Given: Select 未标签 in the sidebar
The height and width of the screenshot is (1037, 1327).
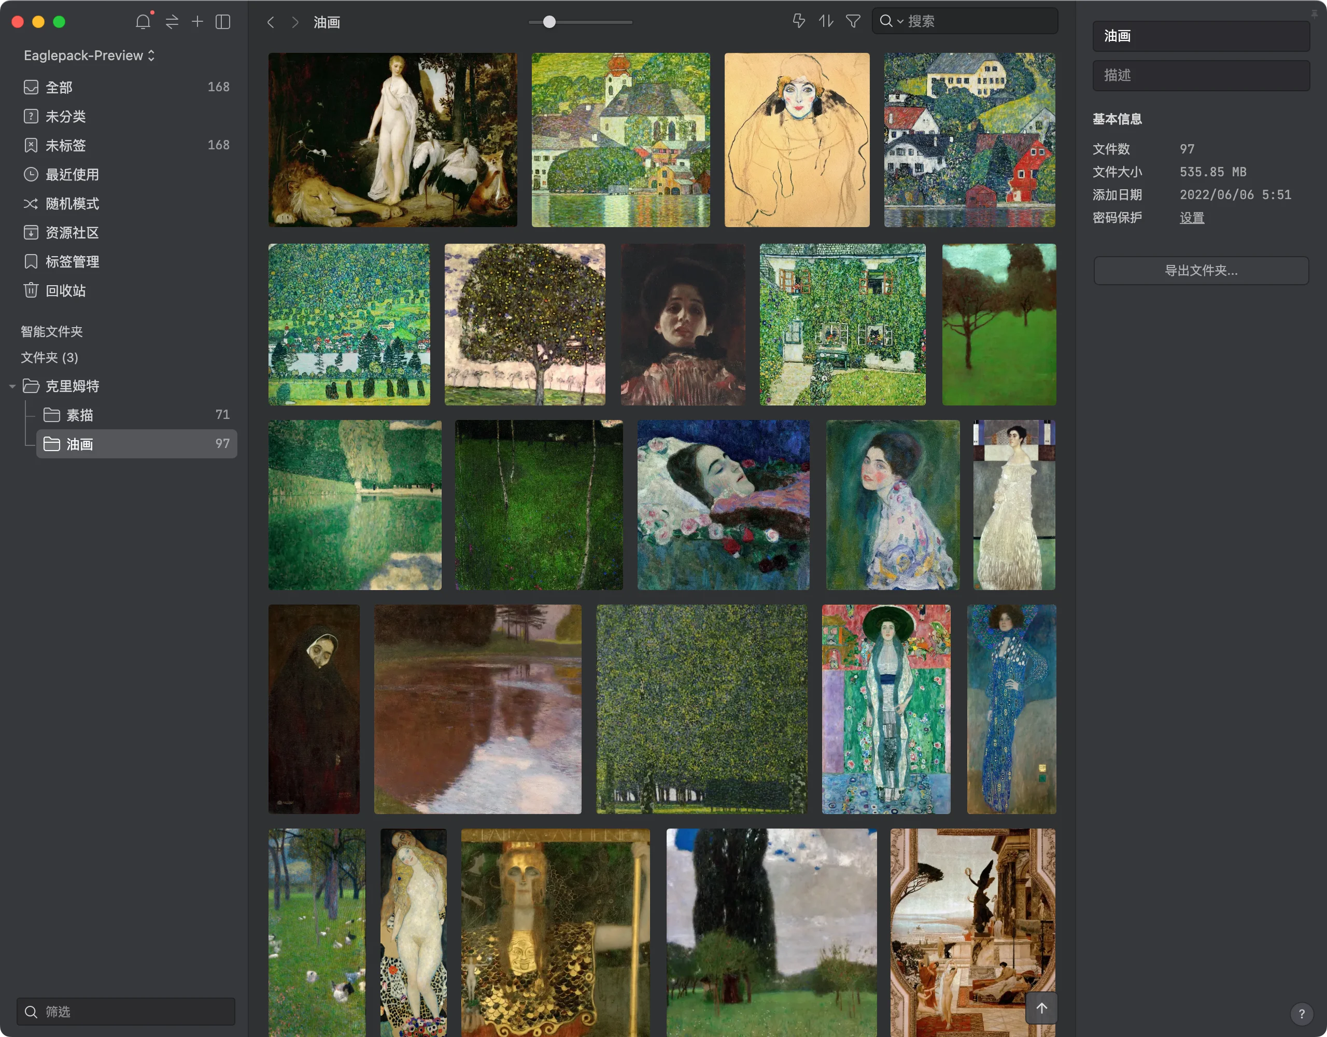Looking at the screenshot, I should click(x=126, y=145).
